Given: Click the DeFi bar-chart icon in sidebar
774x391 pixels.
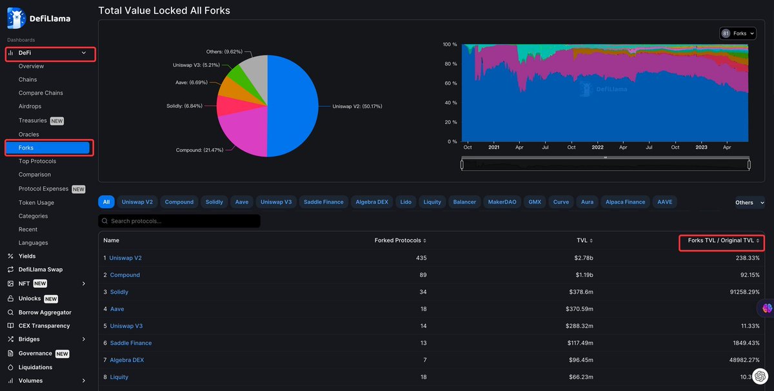Looking at the screenshot, I should (10, 53).
